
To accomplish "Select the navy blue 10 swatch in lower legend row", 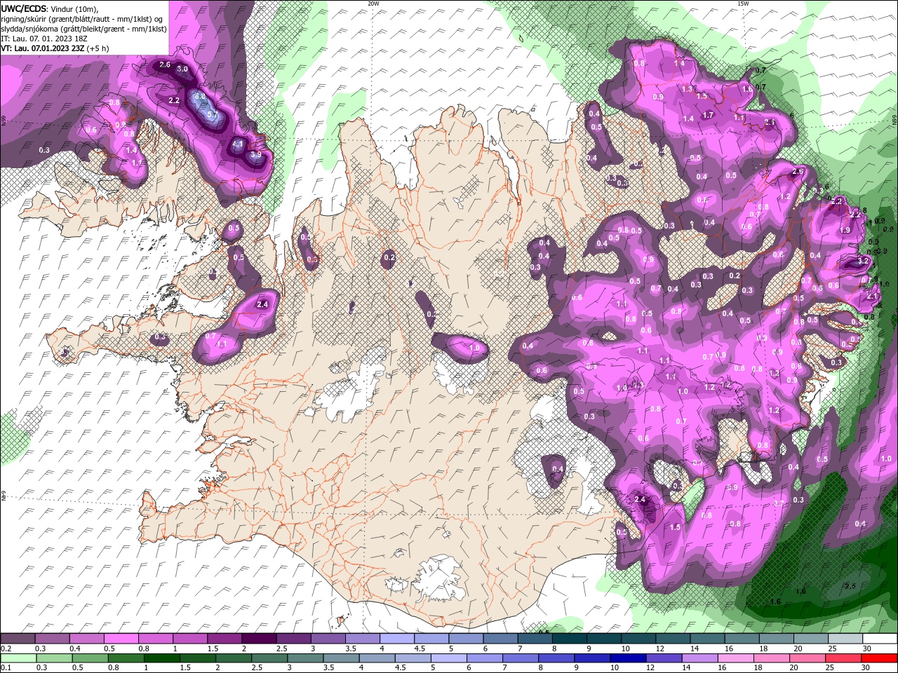I will coord(629,658).
